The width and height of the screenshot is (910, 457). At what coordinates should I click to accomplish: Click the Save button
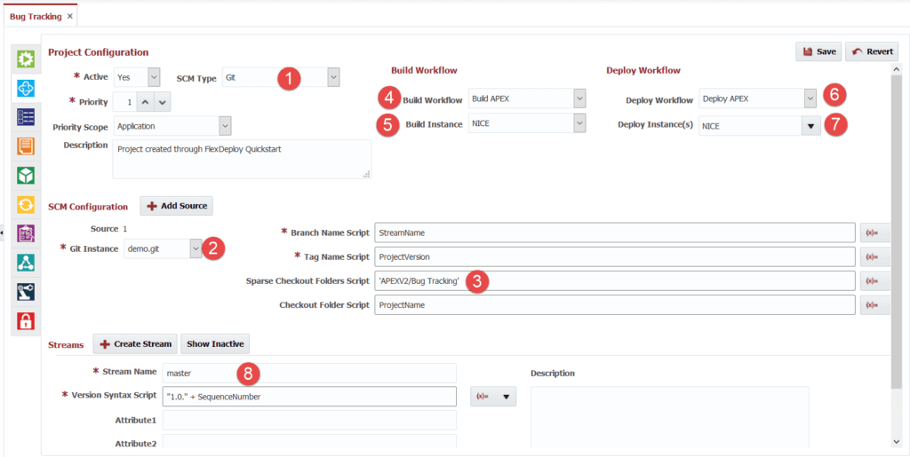click(x=818, y=51)
